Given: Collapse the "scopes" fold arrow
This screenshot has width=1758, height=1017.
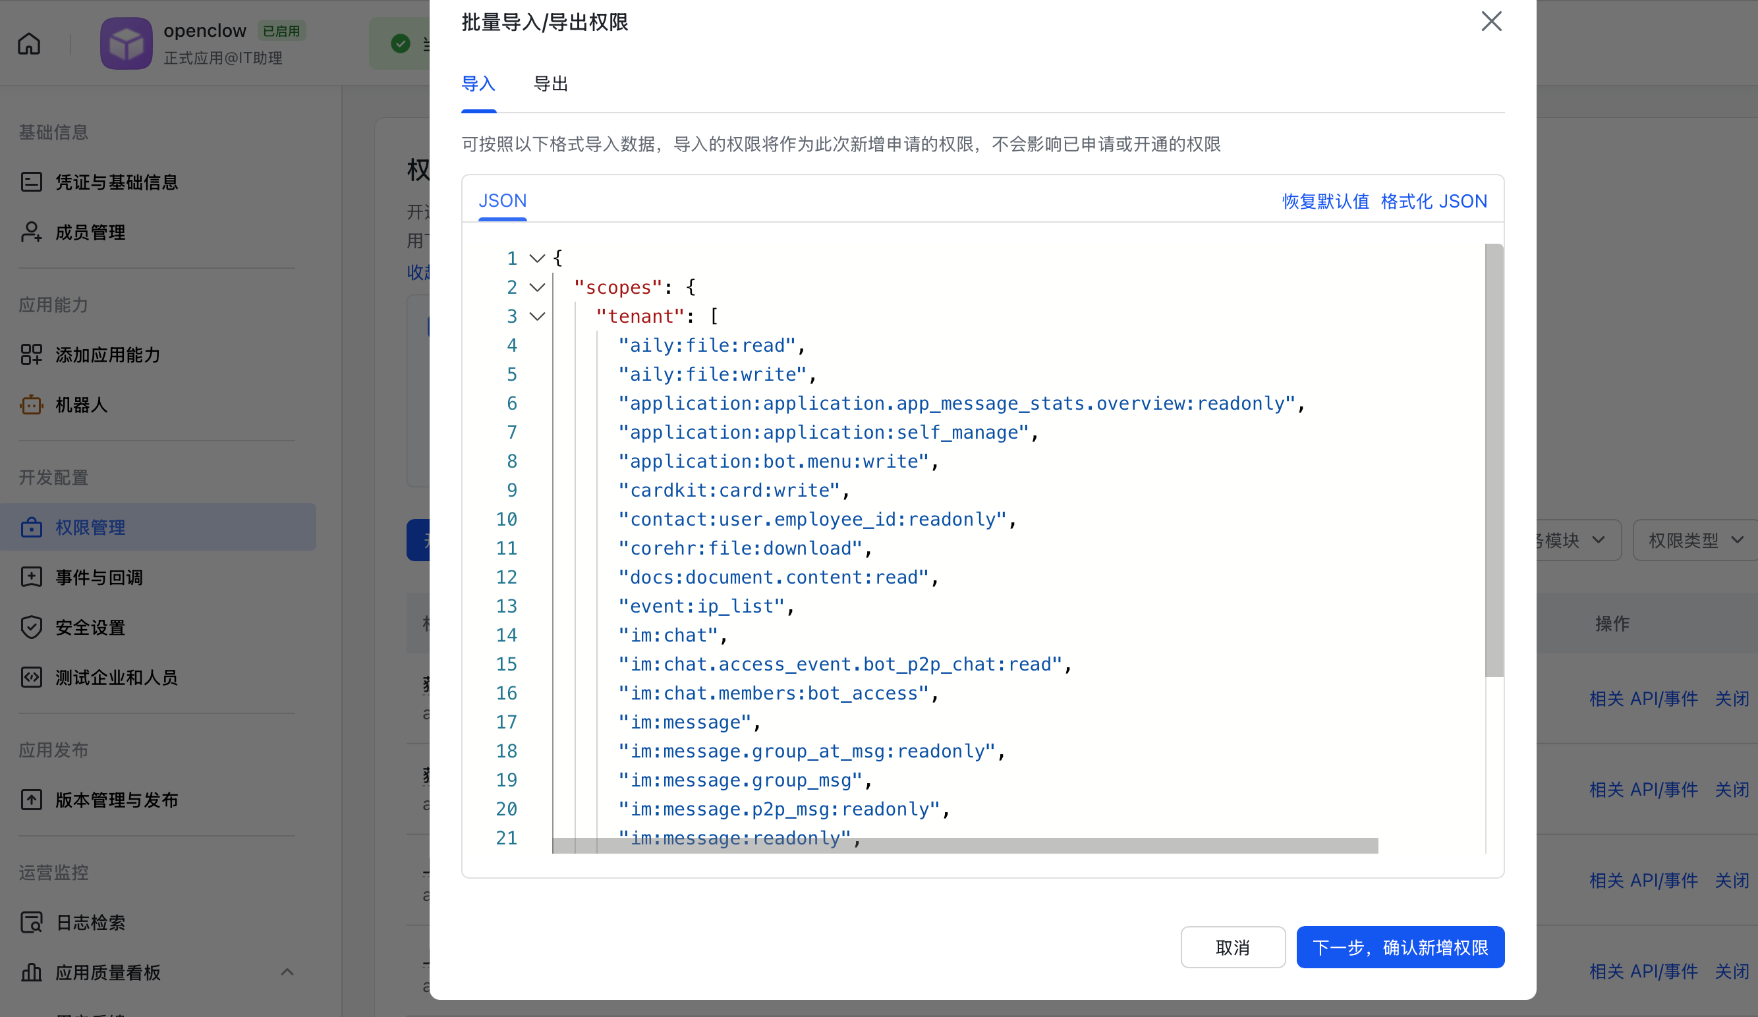Looking at the screenshot, I should pos(536,287).
